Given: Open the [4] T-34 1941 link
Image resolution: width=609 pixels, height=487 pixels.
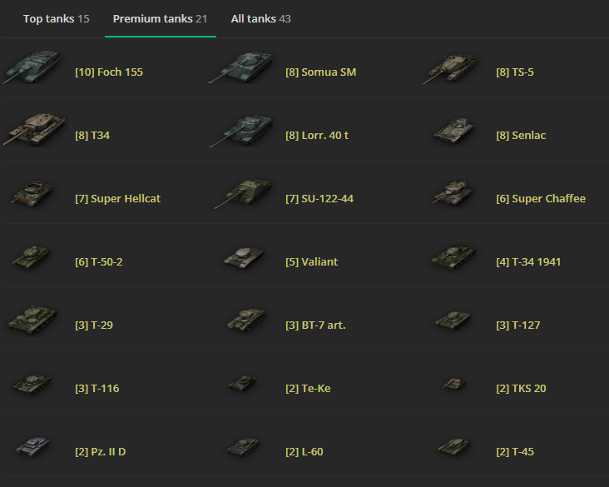Looking at the screenshot, I should [528, 262].
